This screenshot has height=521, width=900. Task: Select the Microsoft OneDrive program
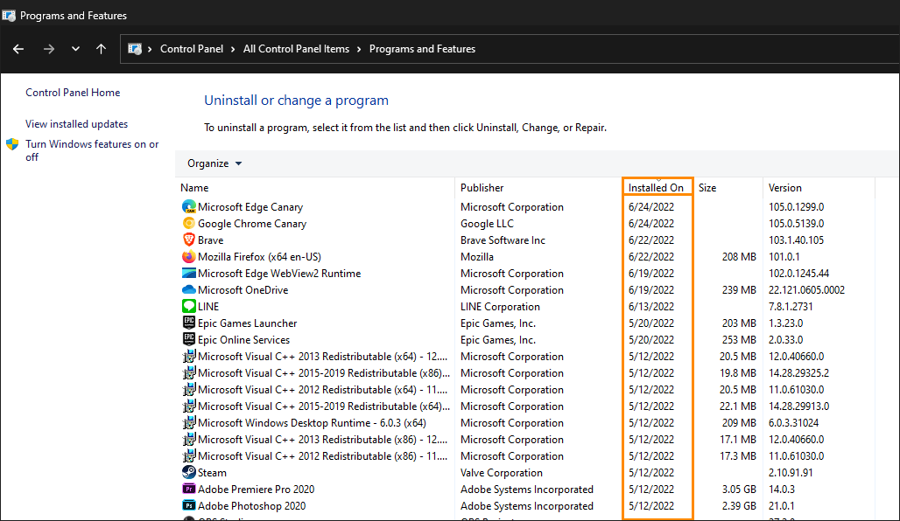coord(243,290)
